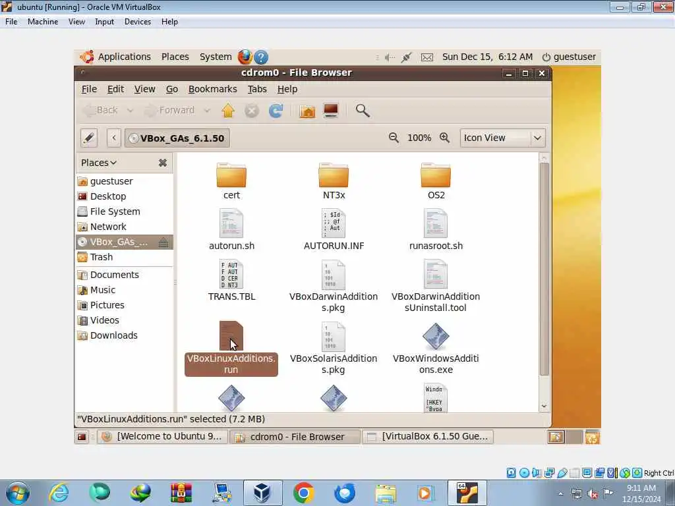
Task: Select the NT3x folder
Action: tap(334, 181)
